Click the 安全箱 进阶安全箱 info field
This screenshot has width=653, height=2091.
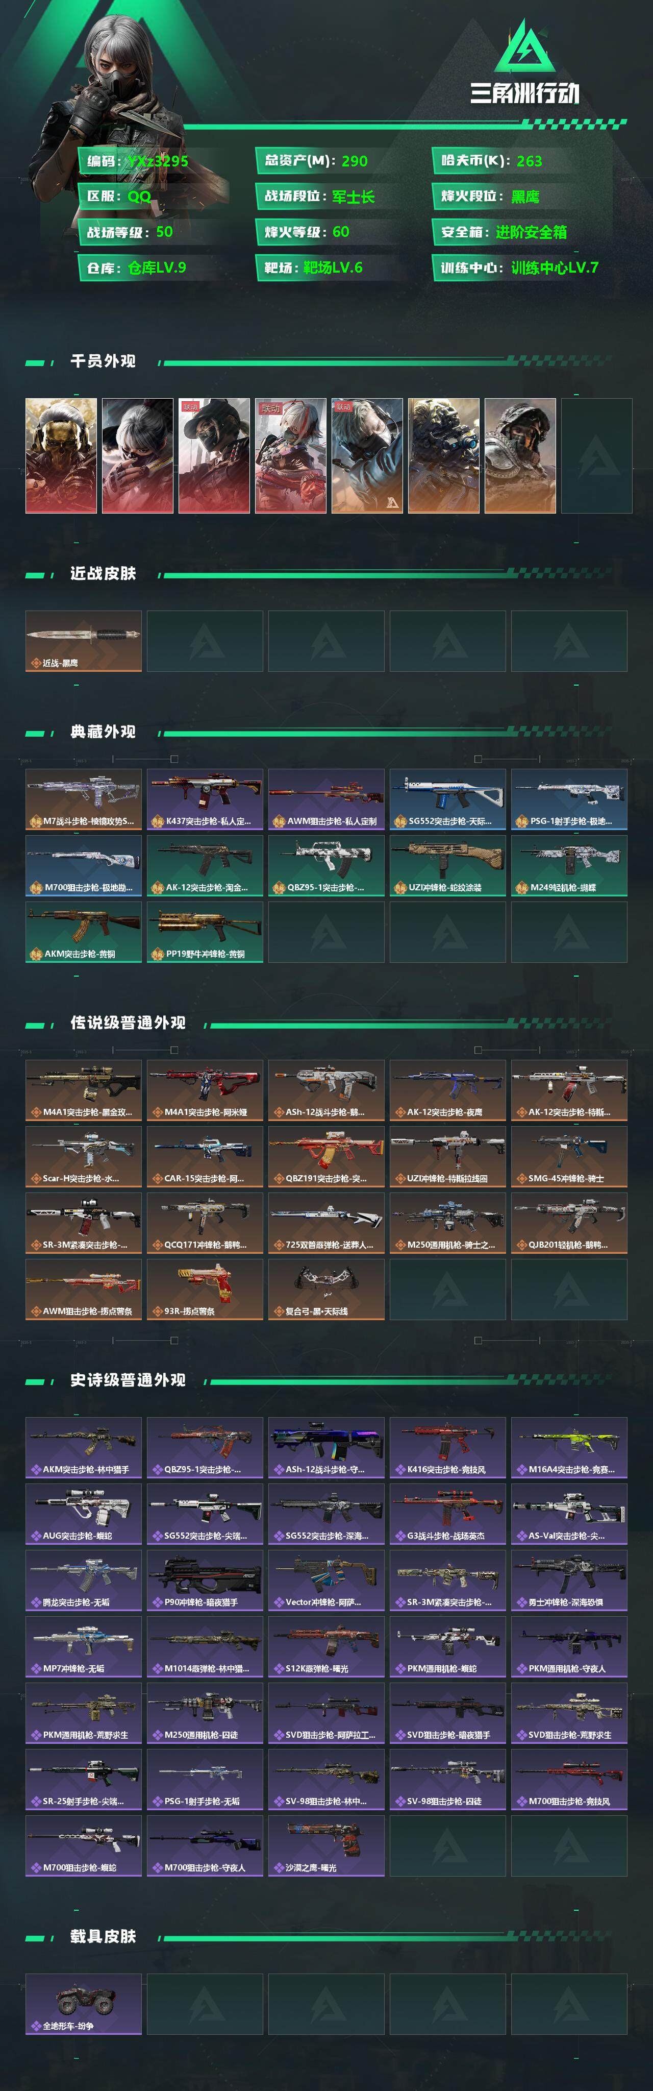pyautogui.click(x=521, y=232)
